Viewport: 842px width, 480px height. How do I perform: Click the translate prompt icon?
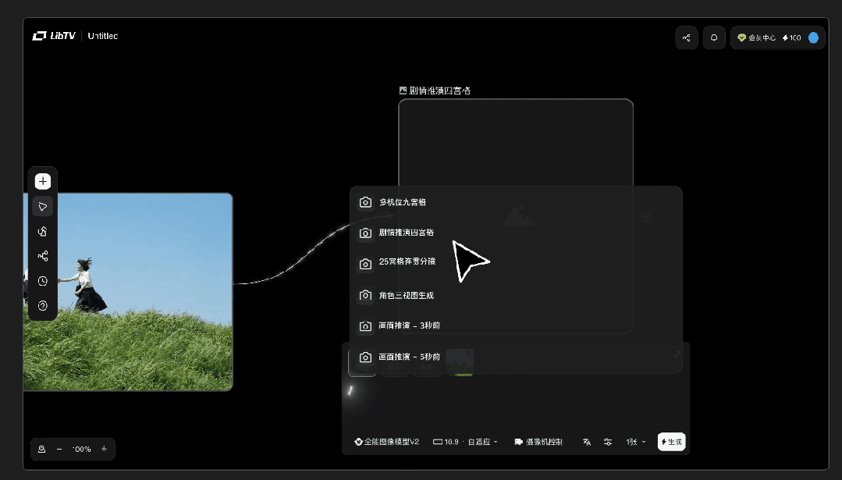tap(587, 442)
